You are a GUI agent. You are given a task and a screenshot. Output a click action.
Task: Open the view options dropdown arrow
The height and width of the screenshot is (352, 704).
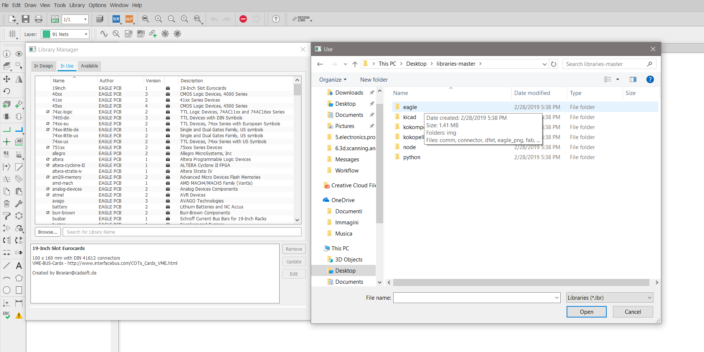point(618,79)
